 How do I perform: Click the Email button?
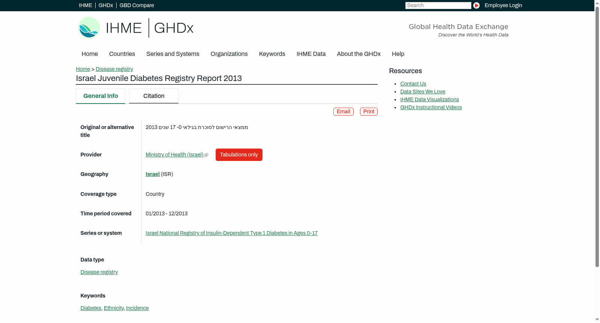point(343,111)
